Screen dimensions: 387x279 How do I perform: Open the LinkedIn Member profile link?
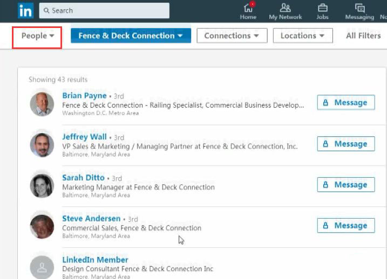click(95, 260)
